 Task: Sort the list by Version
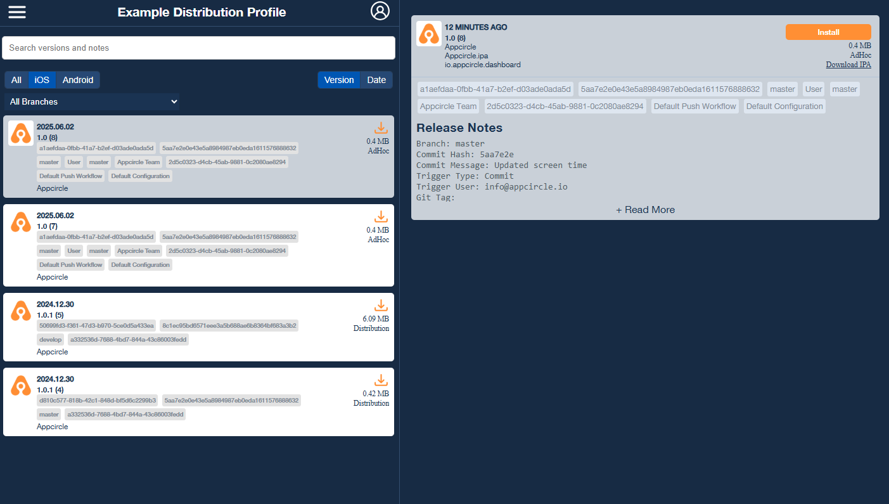coord(339,80)
